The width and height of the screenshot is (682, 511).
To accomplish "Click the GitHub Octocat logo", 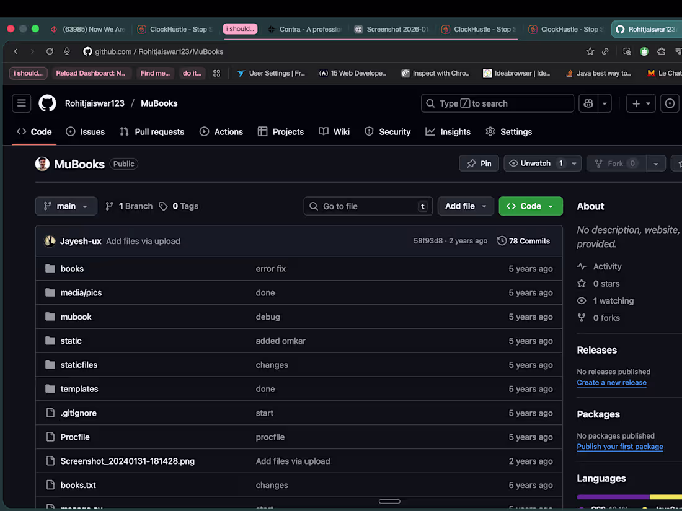I will 47,103.
